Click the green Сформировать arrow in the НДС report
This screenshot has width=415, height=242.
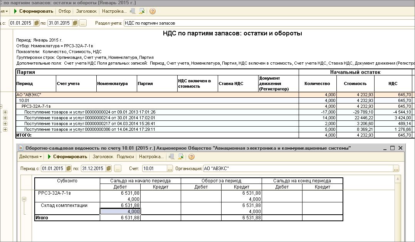16,12
